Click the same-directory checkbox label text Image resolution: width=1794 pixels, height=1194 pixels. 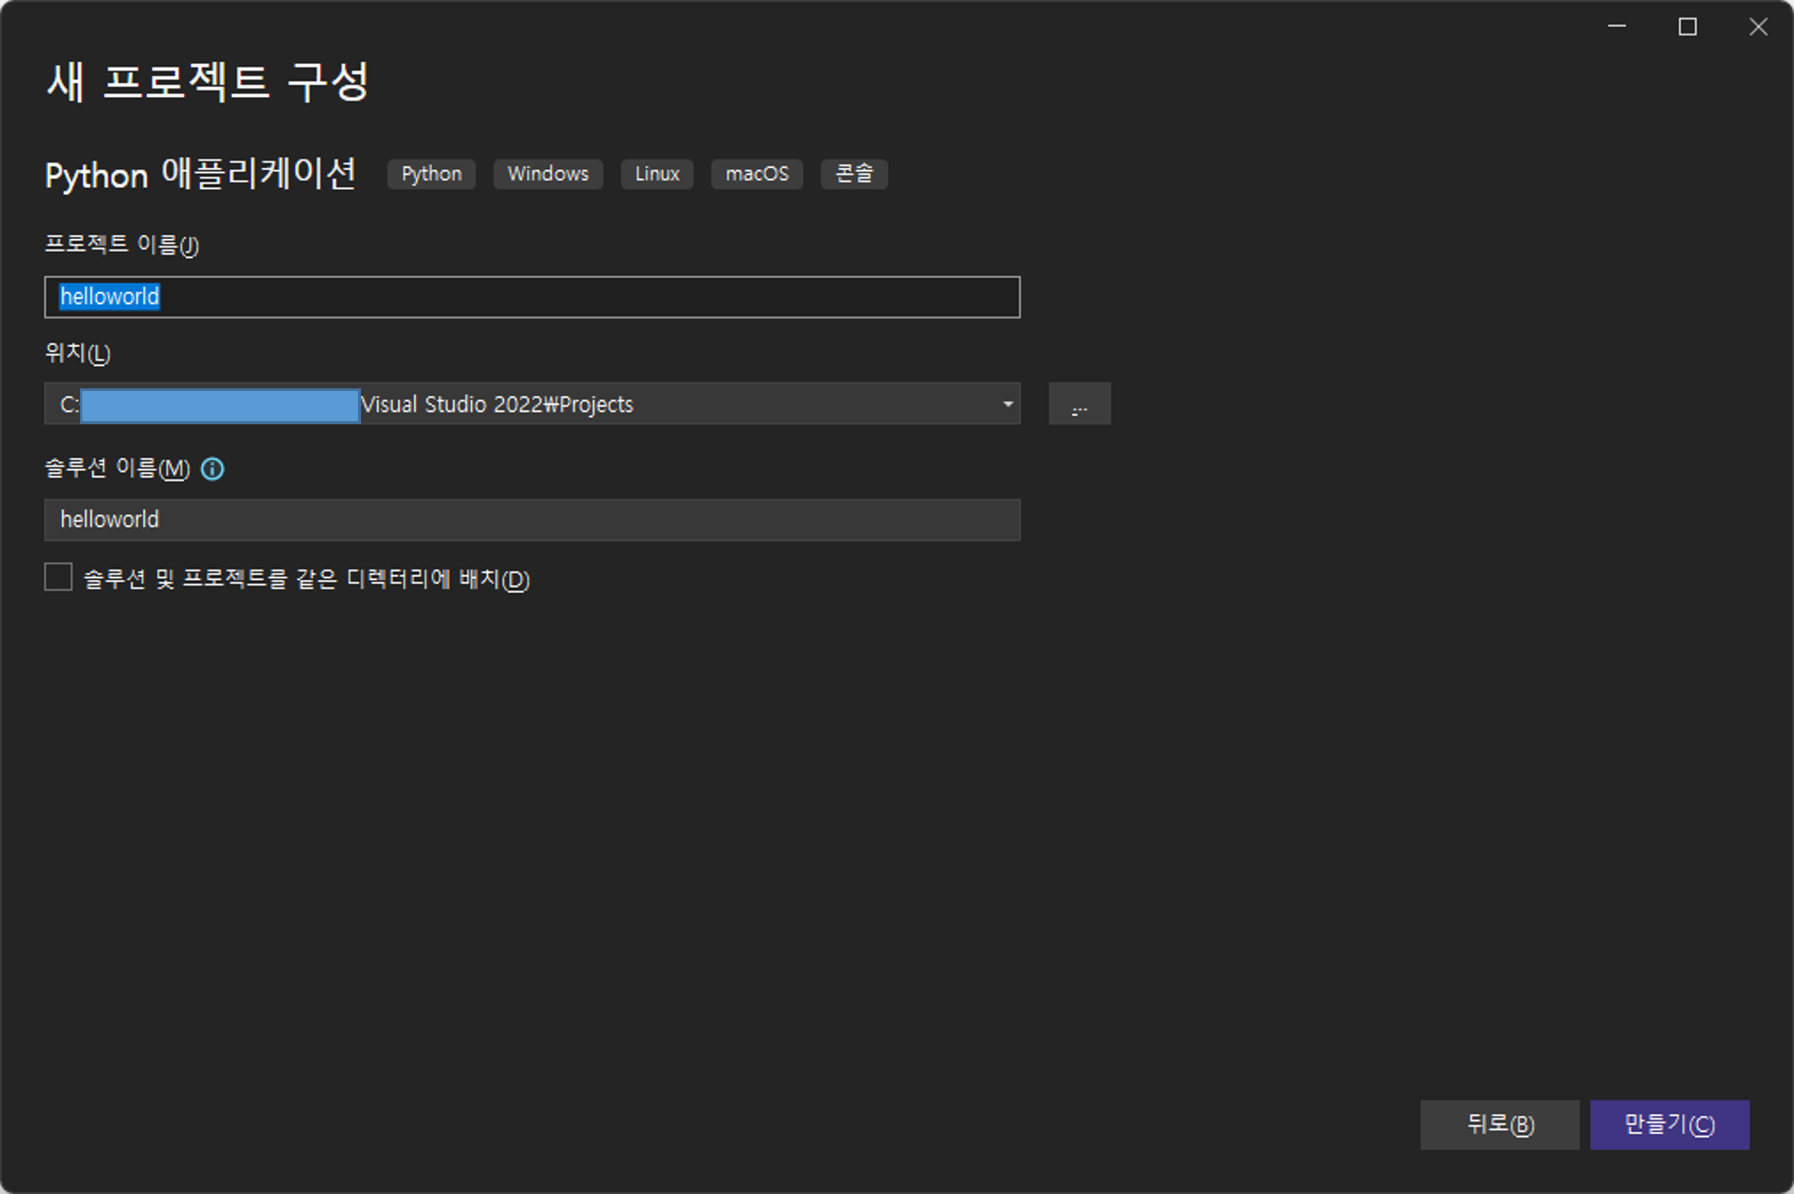coord(306,579)
